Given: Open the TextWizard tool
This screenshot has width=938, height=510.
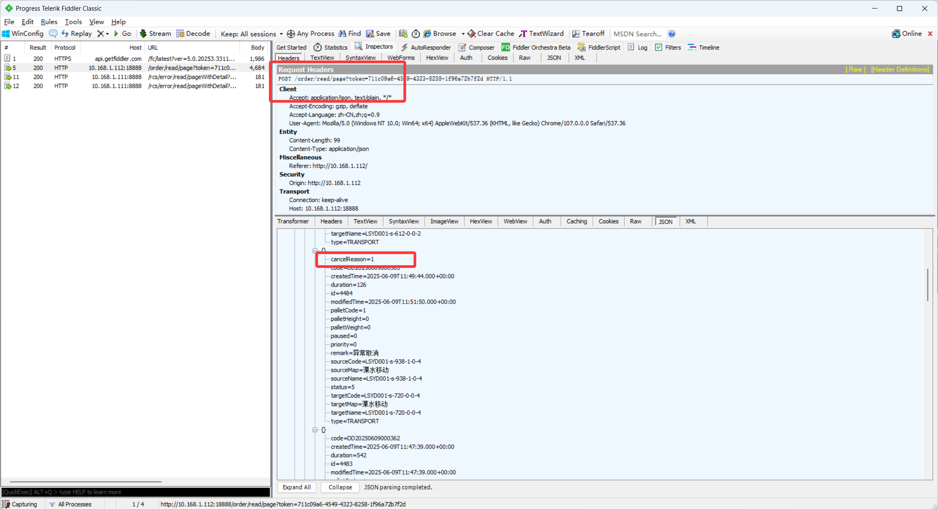Looking at the screenshot, I should point(542,34).
